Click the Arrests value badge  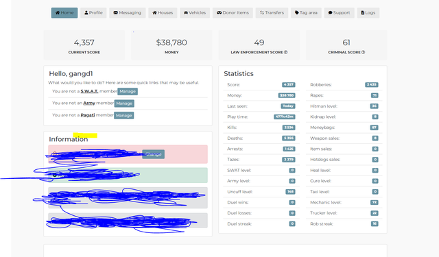[289, 149]
